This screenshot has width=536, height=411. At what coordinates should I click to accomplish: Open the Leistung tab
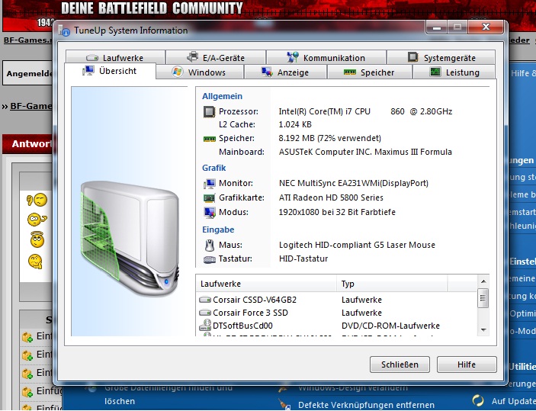[x=454, y=72]
